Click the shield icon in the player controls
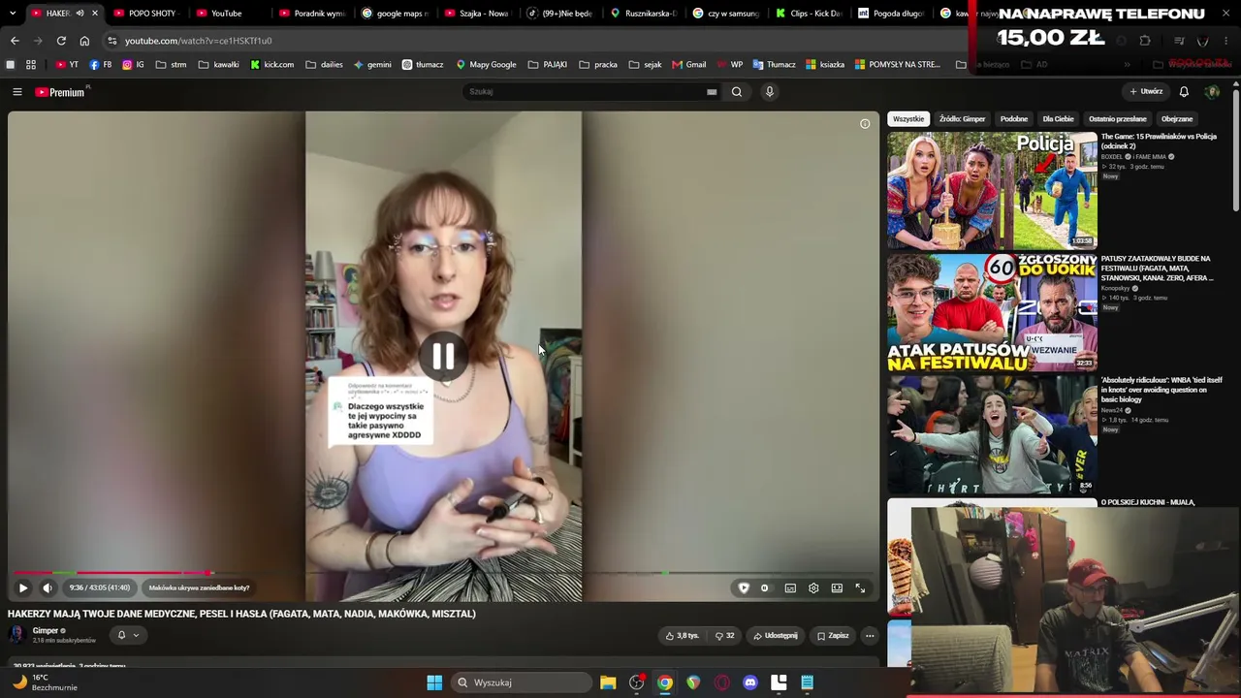 (x=744, y=587)
